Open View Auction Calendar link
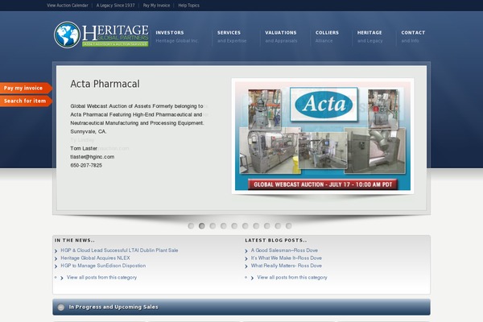The image size is (483, 322). [68, 6]
